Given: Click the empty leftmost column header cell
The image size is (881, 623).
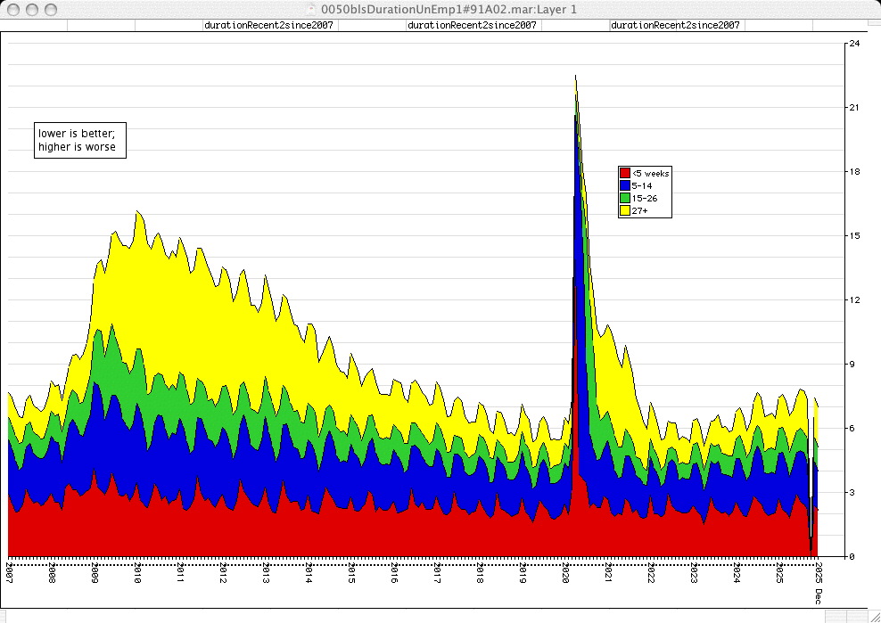Looking at the screenshot, I should [34, 26].
